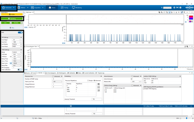
Task: Expand arrow next to m/z button
Action: (11, 23)
